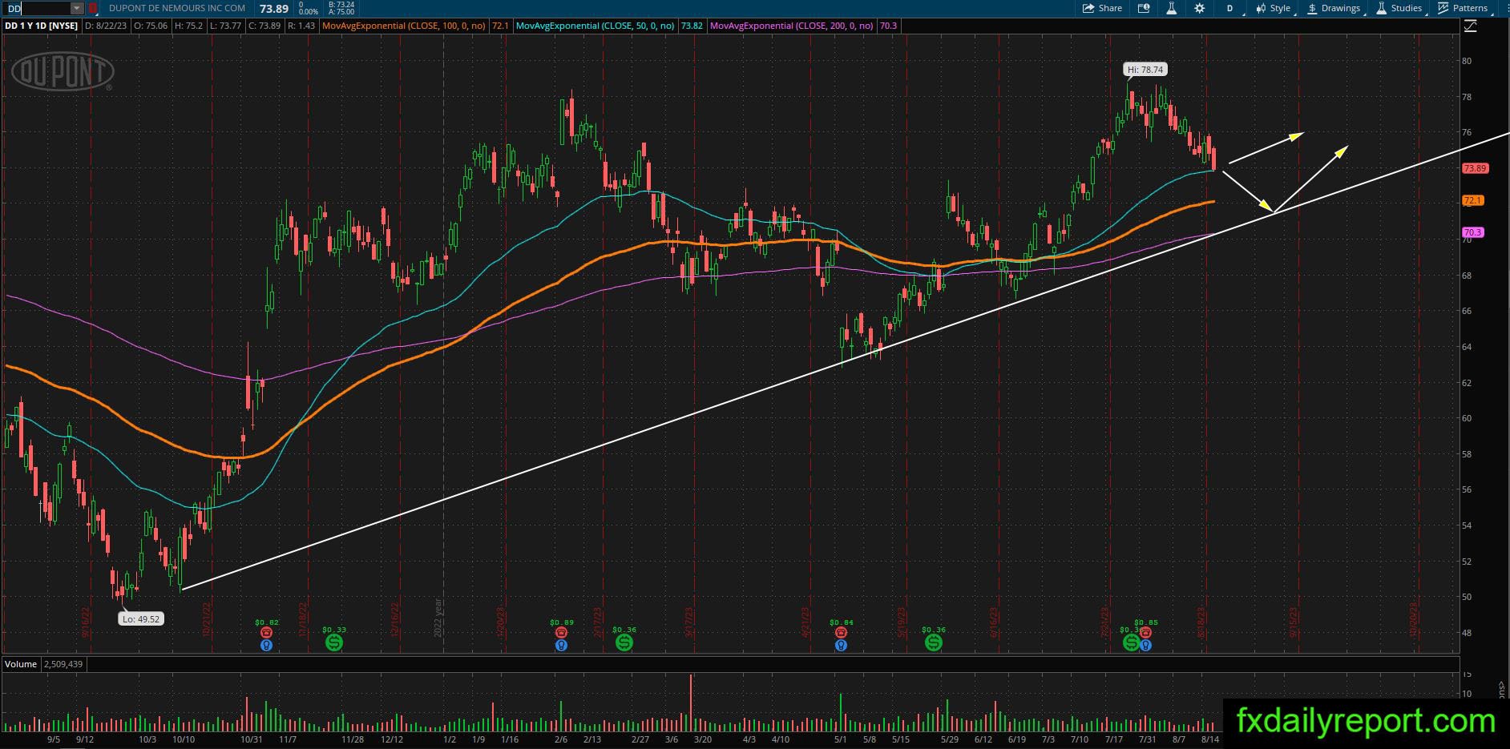Click the DUPONT DE NEMOURS INC COM name
Image resolution: width=1510 pixels, height=749 pixels.
[177, 8]
